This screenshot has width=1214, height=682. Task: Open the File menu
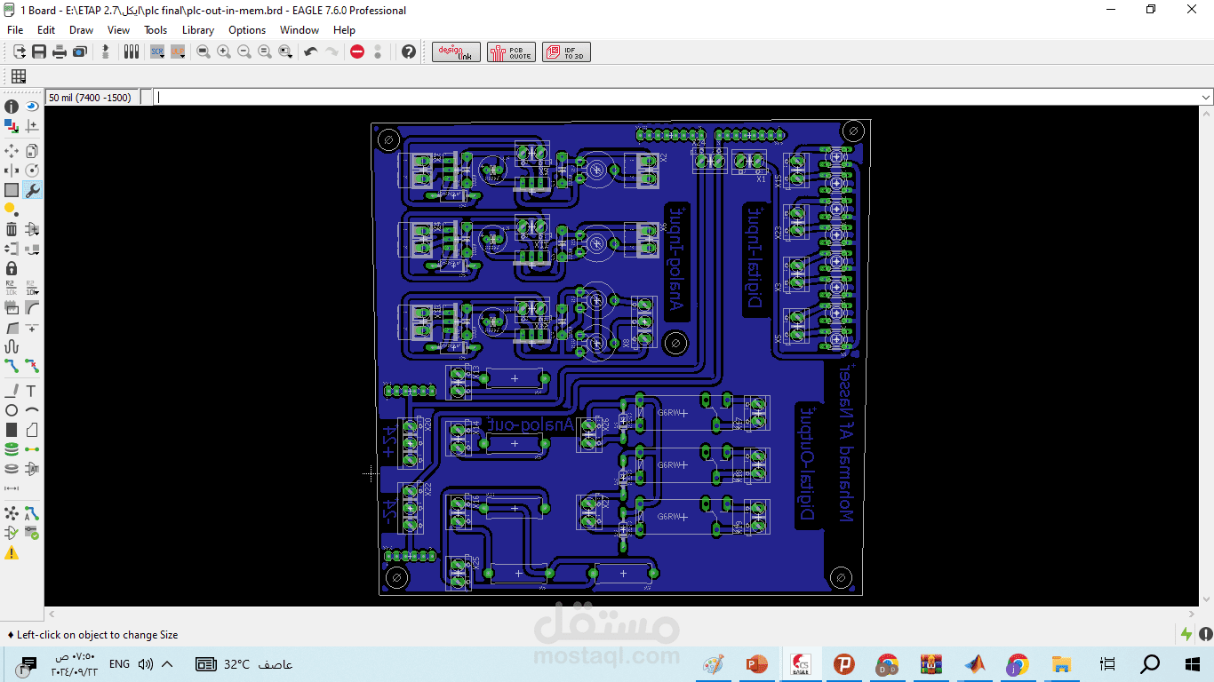click(15, 30)
